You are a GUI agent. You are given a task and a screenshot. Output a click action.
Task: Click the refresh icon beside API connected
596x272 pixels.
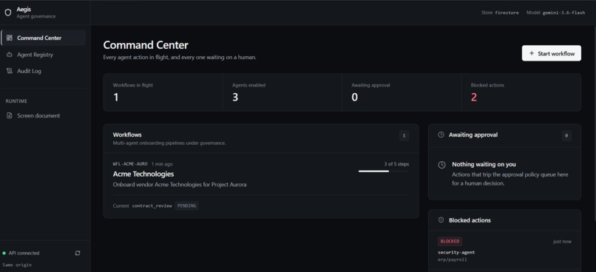[78, 253]
